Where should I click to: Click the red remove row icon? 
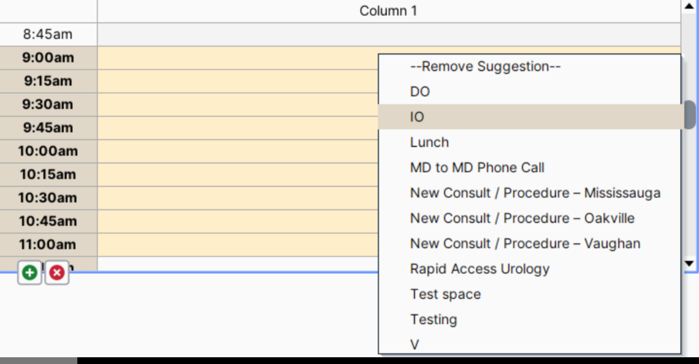pyautogui.click(x=57, y=273)
